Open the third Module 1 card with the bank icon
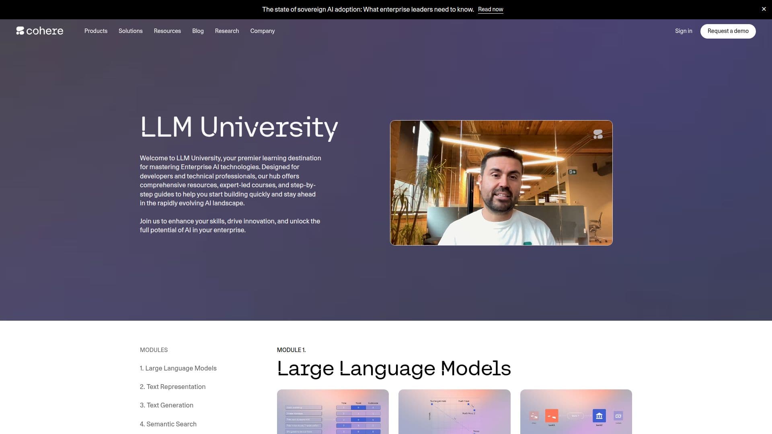The image size is (772, 434). (576, 411)
